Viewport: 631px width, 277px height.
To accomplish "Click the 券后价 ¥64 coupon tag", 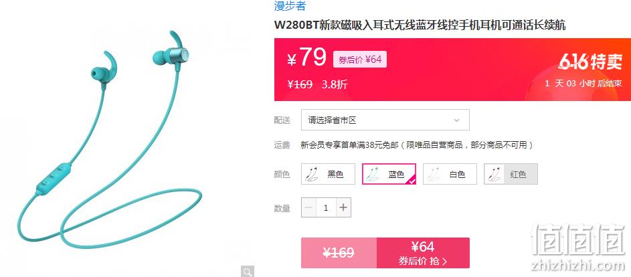I will point(360,60).
